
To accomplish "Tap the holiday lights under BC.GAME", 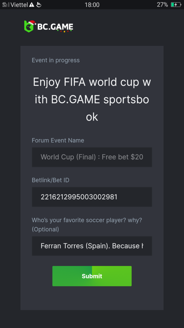I will pos(64,31).
